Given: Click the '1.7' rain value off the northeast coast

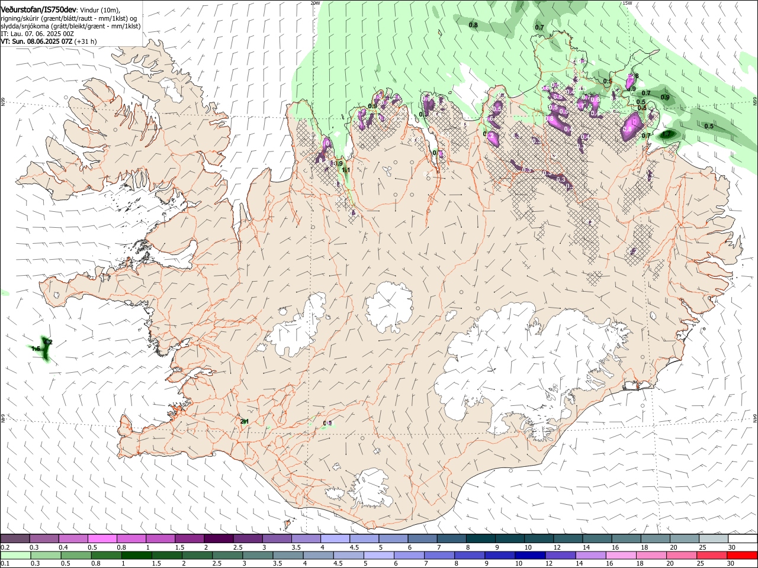Looking at the screenshot, I should point(667,134).
